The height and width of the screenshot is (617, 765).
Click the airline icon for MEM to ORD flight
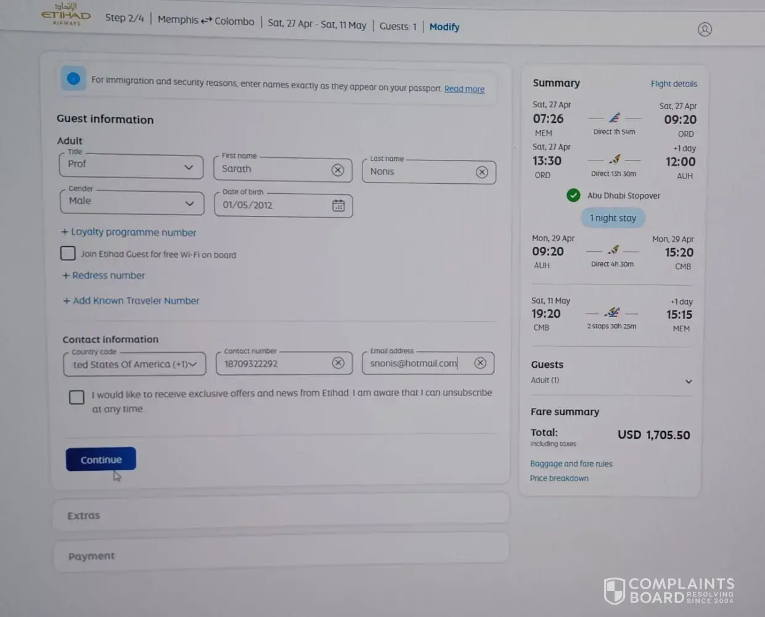(x=615, y=117)
